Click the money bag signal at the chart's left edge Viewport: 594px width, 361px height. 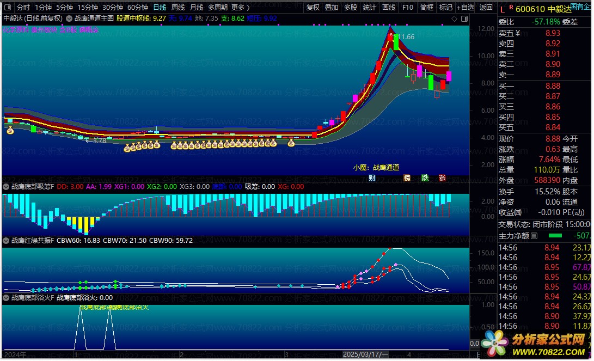10,130
